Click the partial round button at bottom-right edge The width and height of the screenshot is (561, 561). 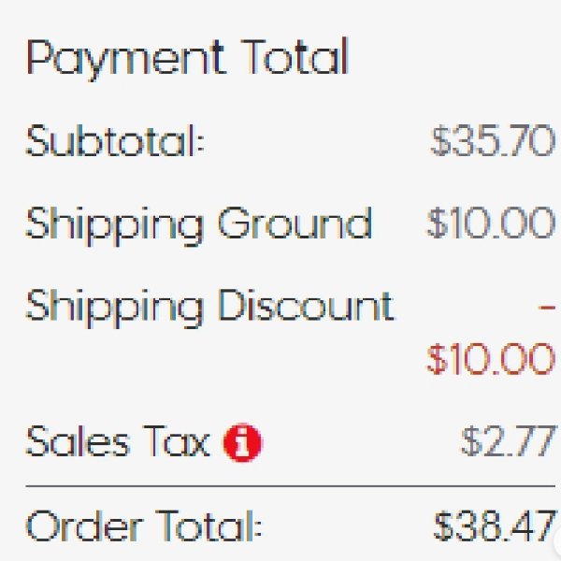pos(557,542)
